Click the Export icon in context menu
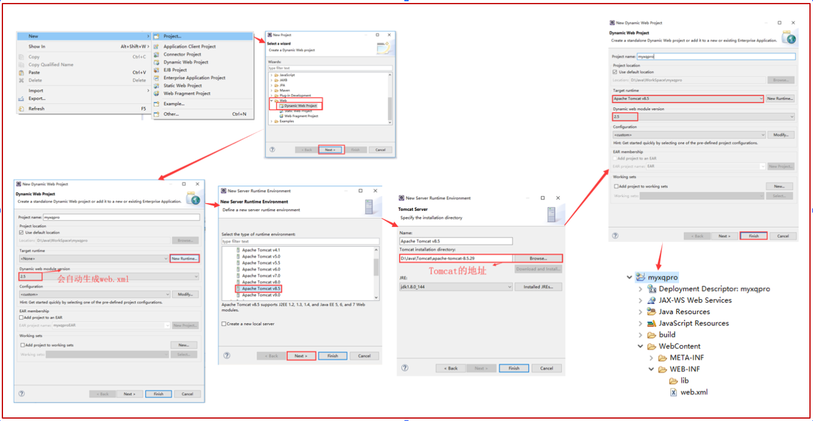The image size is (813, 421). tap(22, 98)
